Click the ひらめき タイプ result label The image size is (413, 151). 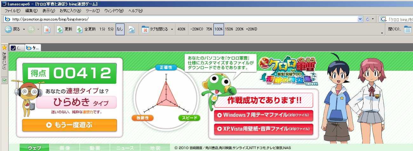(76, 103)
